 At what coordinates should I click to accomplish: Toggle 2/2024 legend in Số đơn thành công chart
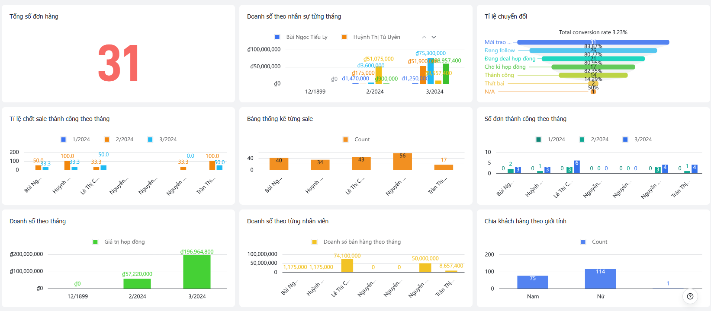(594, 140)
